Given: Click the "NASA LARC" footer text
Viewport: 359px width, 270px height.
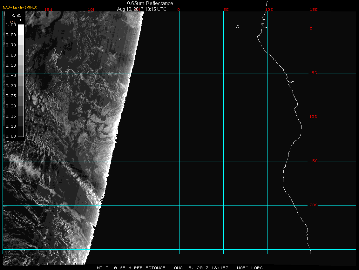Looking at the screenshot, I should coord(250,268).
